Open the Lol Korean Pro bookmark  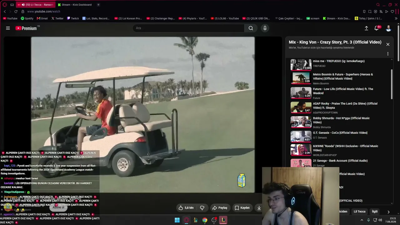pyautogui.click(x=128, y=18)
